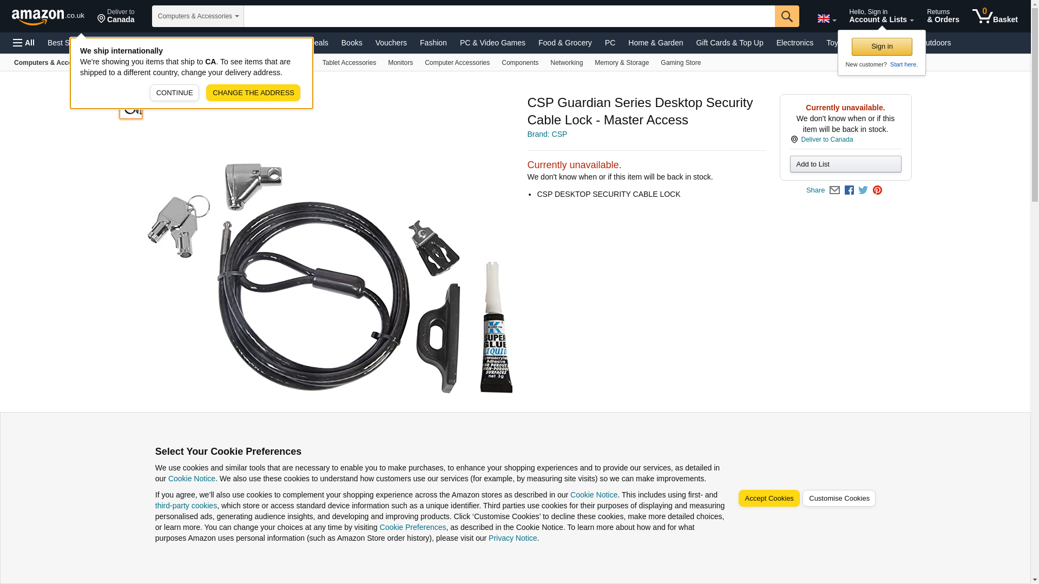Image resolution: width=1039 pixels, height=584 pixels.
Task: Share product via Twitter icon
Action: (863, 190)
